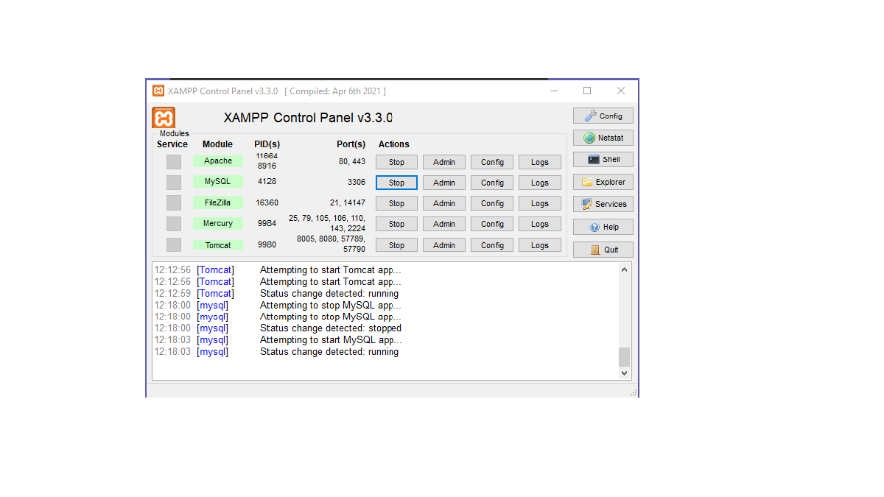The height and width of the screenshot is (497, 884).
Task: Open Apache Admin
Action: click(444, 162)
